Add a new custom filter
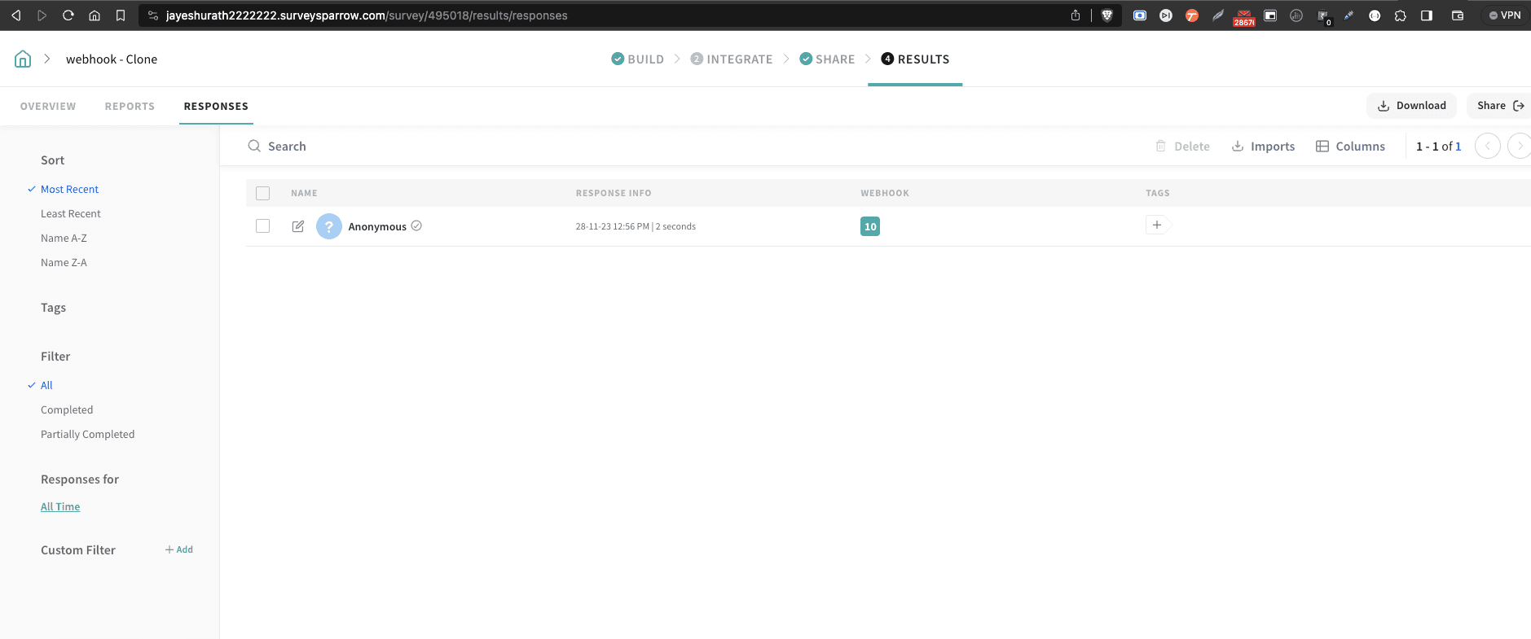 pos(179,550)
